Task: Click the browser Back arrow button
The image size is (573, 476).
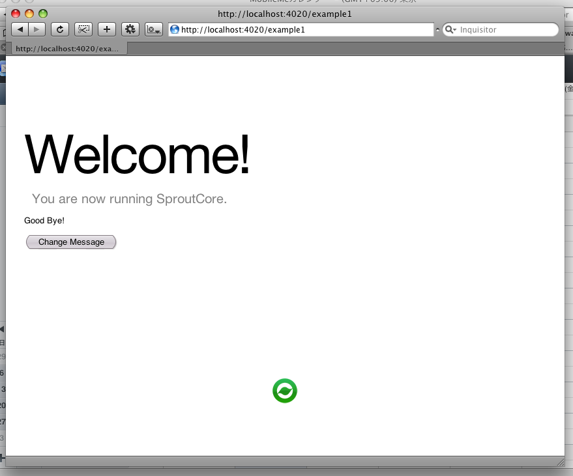Action: (x=20, y=29)
